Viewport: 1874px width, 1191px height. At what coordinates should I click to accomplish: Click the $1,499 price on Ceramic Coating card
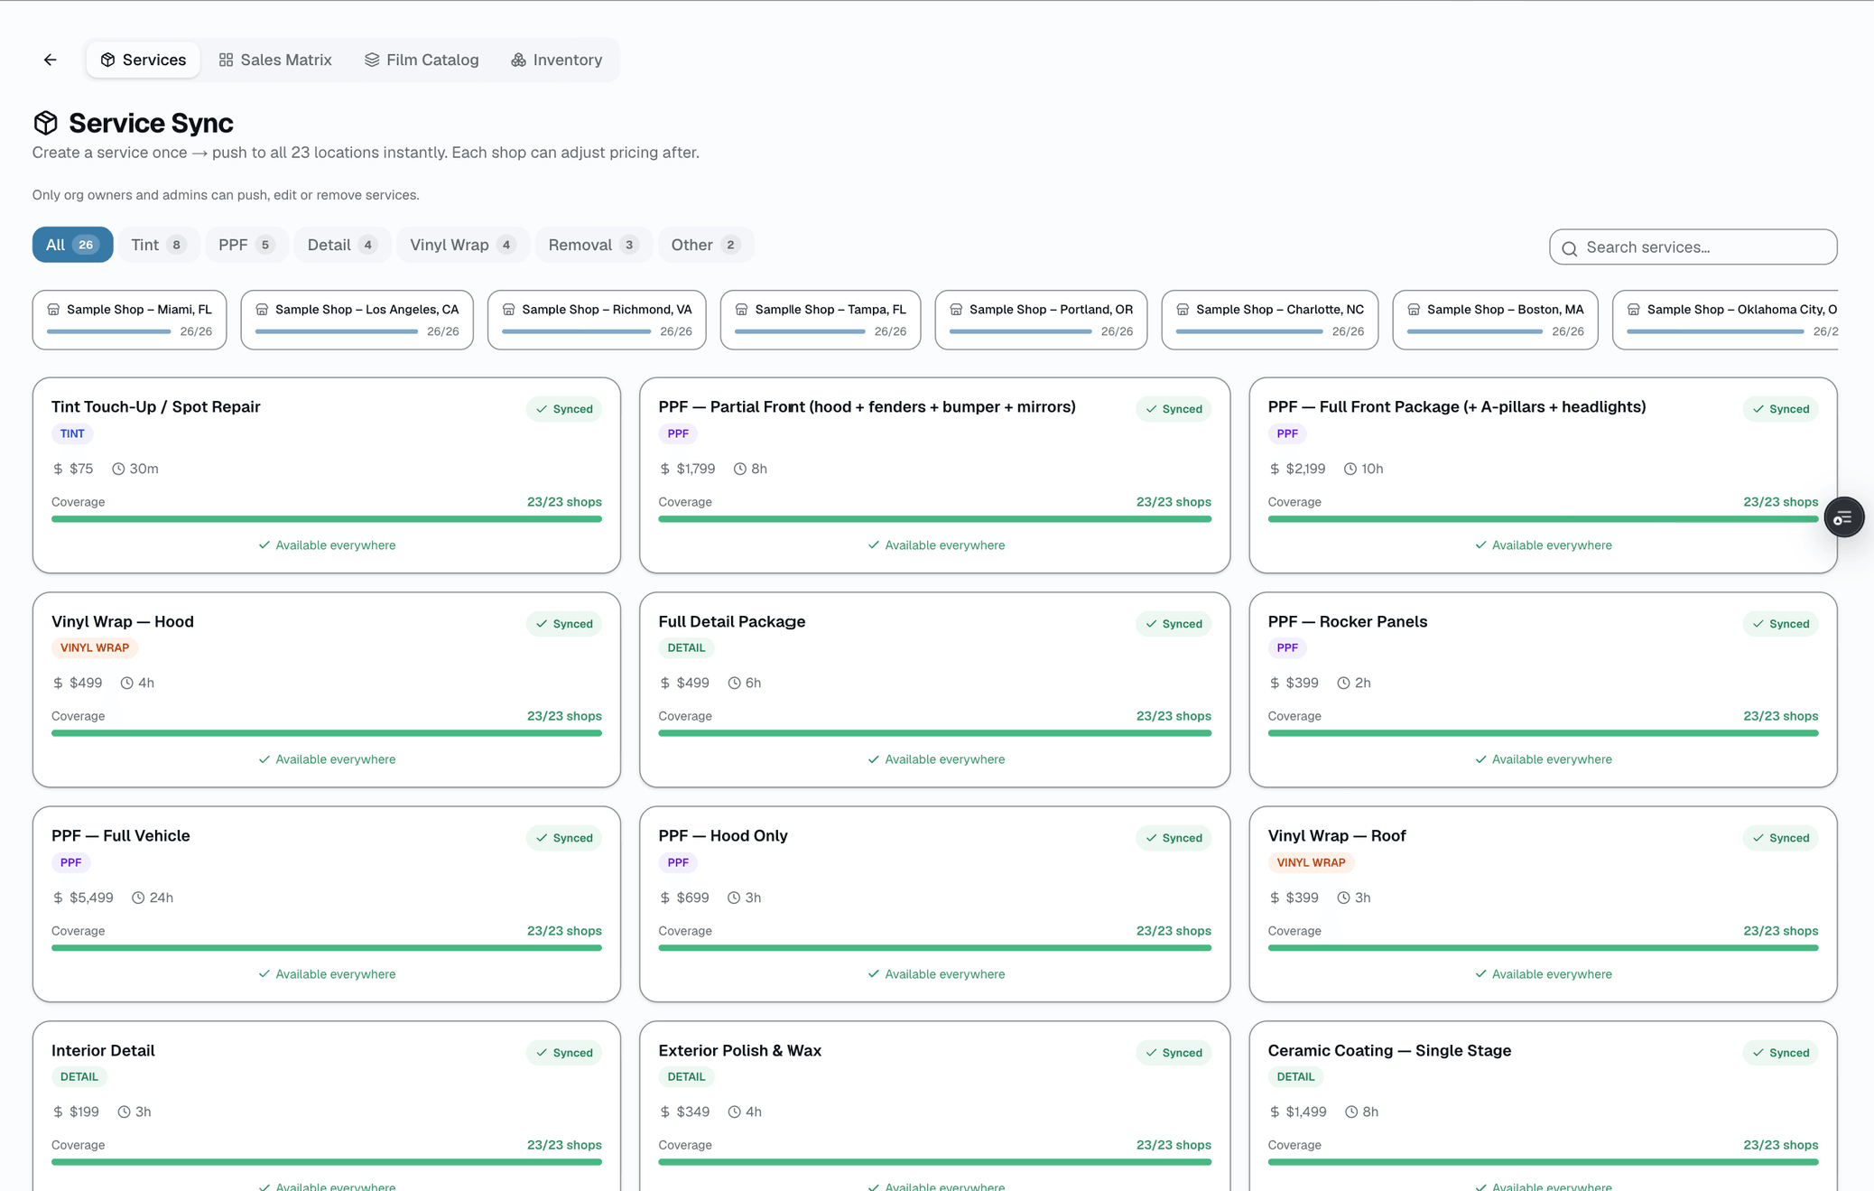pos(1306,1112)
